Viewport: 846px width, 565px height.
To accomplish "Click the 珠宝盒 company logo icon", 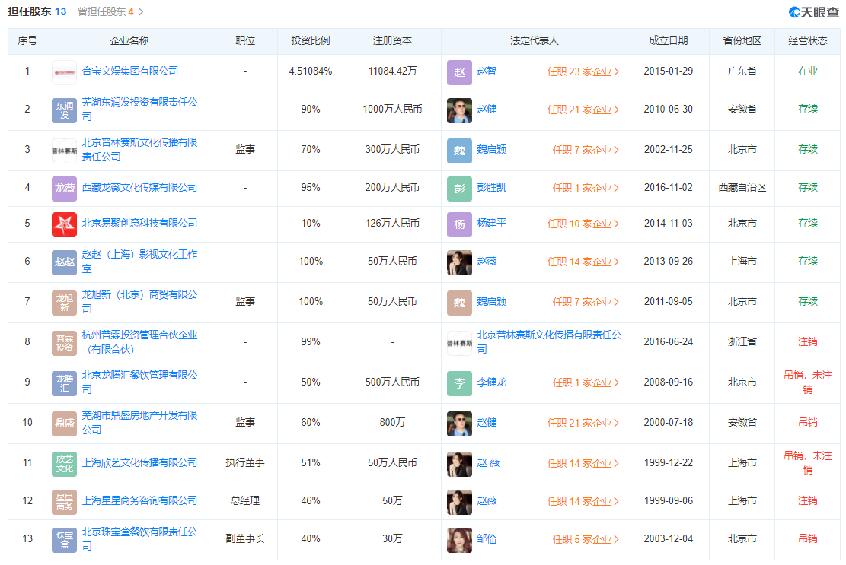I will (64, 540).
